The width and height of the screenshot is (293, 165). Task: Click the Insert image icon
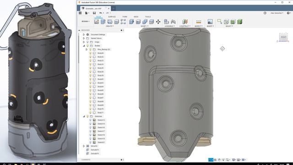click(x=210, y=22)
